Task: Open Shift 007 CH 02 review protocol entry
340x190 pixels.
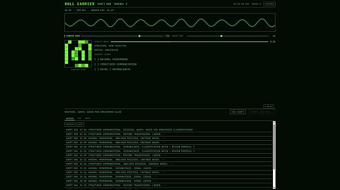Action: [x=168, y=147]
